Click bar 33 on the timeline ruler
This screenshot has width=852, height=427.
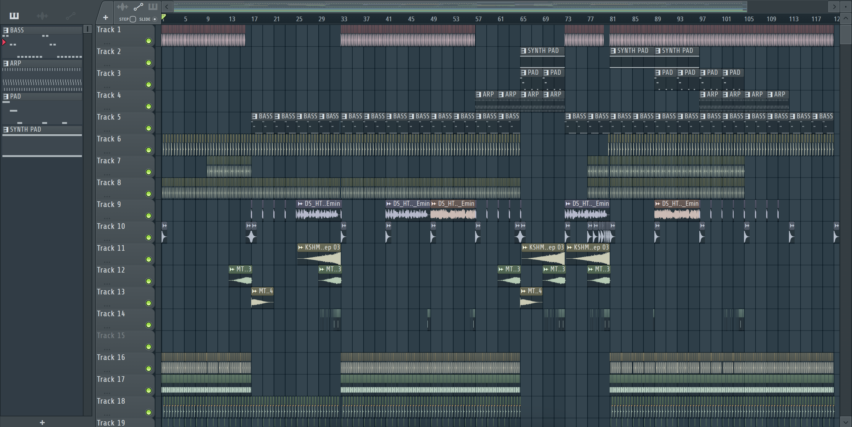coord(344,19)
